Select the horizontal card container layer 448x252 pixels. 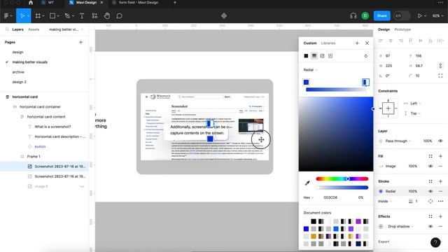[40, 107]
